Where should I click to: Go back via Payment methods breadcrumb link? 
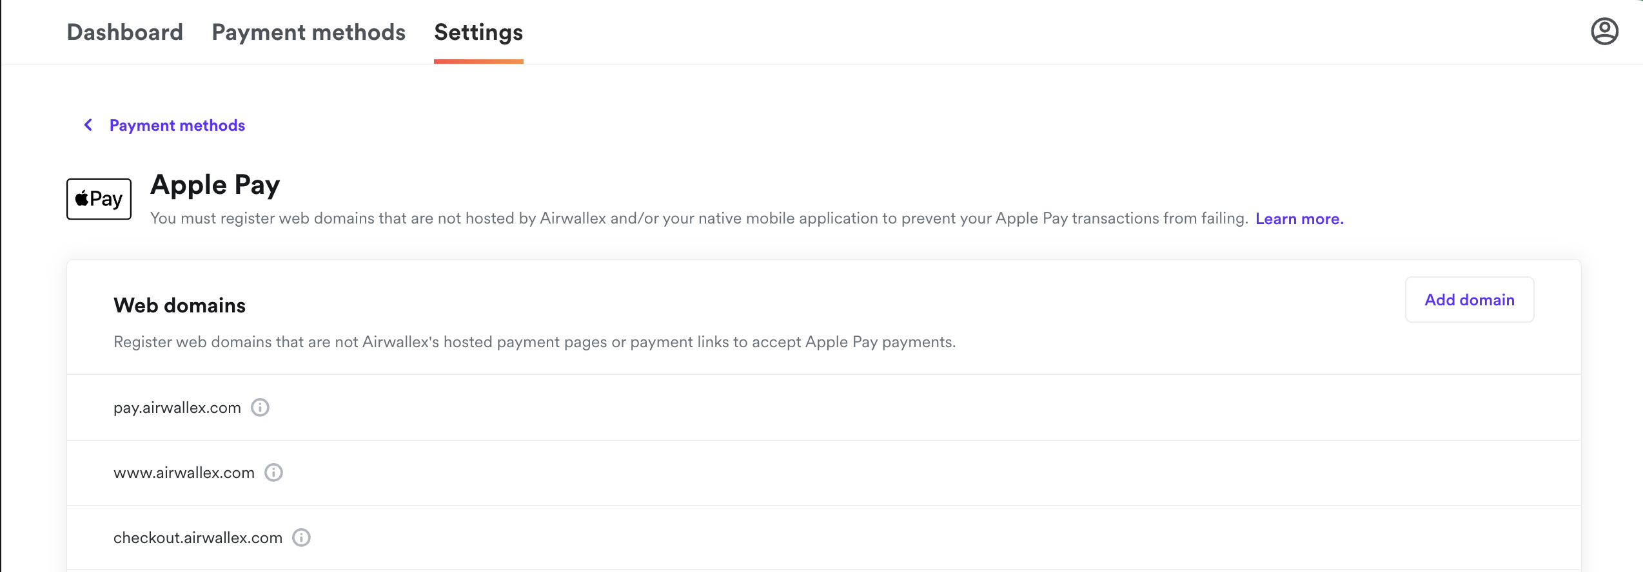click(177, 125)
